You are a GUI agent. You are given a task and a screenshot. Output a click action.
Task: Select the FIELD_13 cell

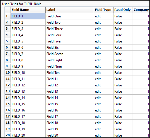pyautogui.click(x=28, y=92)
